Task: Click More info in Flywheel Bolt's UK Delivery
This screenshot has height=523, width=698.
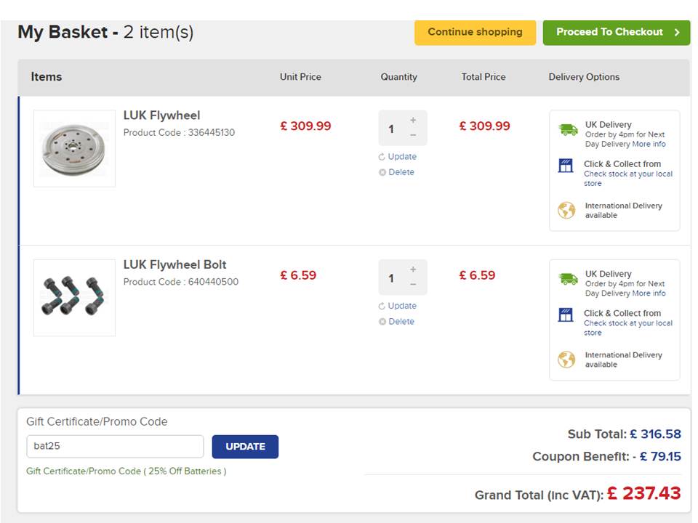Action: point(649,293)
